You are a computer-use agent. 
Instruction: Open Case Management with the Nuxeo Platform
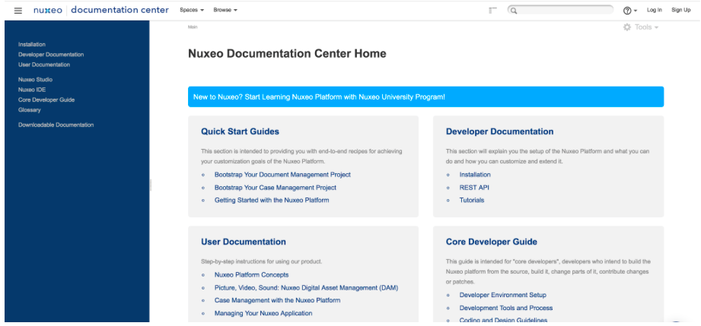[277, 301]
